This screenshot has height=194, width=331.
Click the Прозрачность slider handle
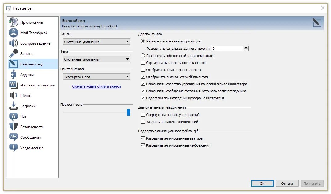[128, 112]
